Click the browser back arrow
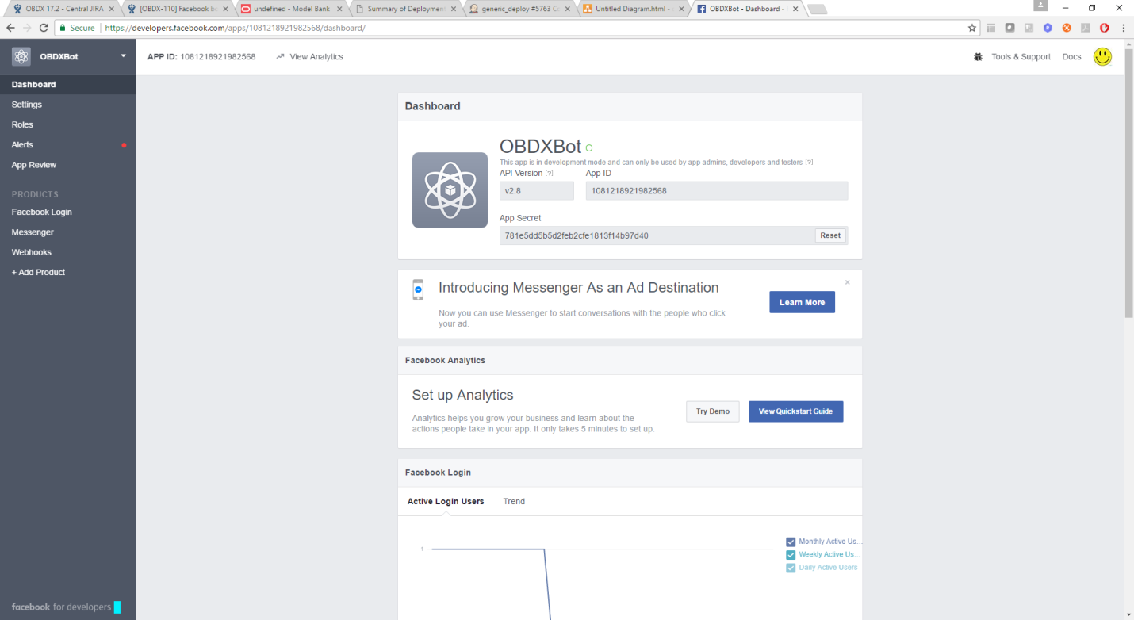1134x620 pixels. [10, 28]
